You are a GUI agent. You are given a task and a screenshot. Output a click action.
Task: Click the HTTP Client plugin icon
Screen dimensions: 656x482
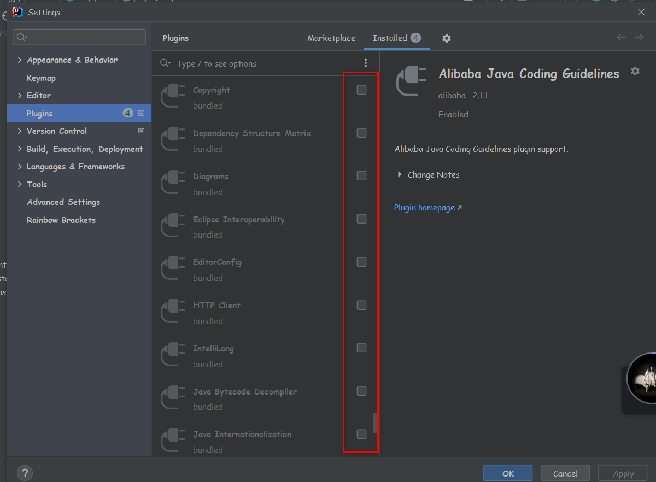pos(173,311)
